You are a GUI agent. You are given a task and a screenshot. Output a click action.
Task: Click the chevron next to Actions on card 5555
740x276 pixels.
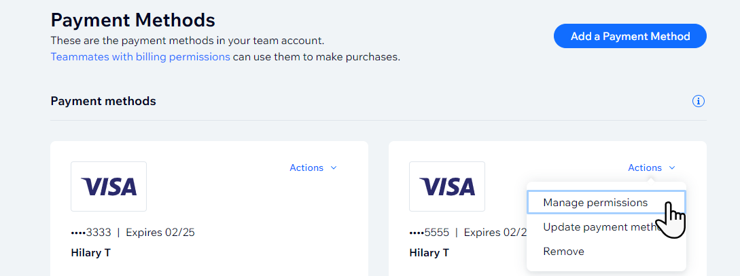[672, 168]
